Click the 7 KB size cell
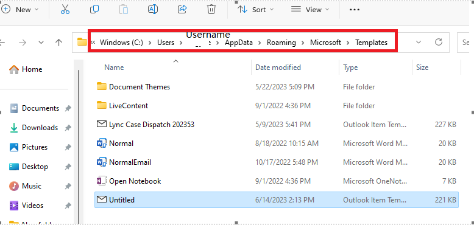Screen dimensions: 474x225 pyautogui.click(x=448, y=181)
